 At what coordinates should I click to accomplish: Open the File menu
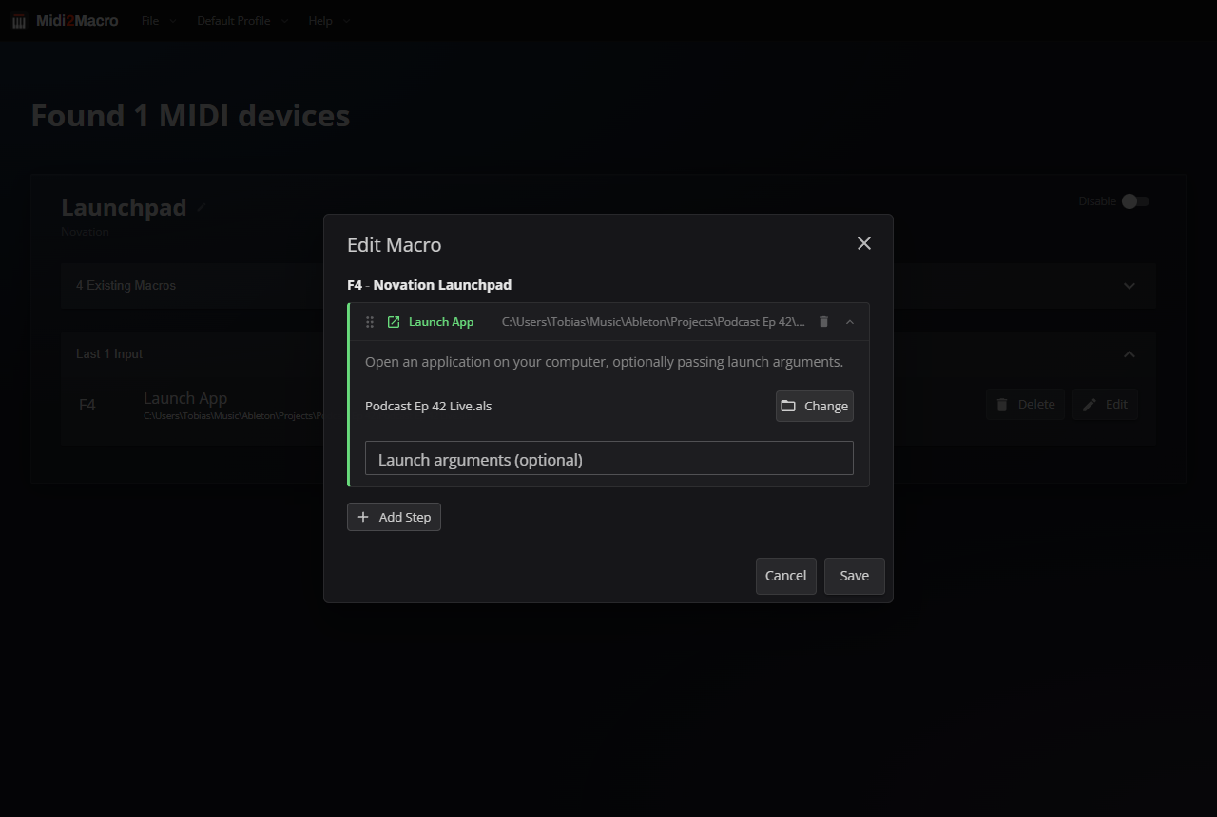coord(158,21)
